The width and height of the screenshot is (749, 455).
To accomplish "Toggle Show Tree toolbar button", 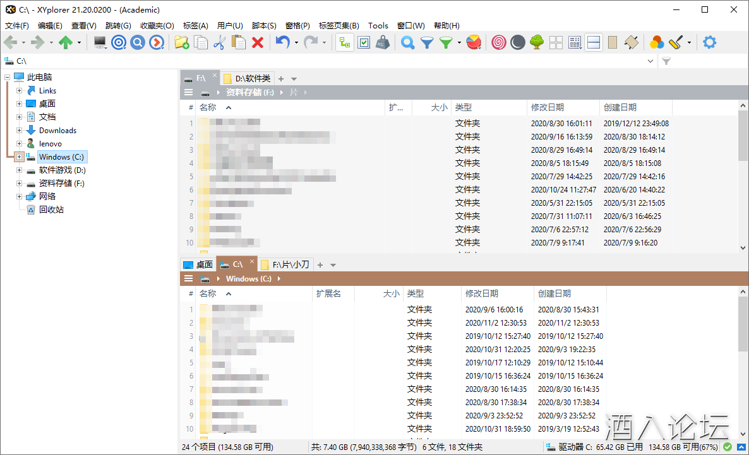I will coord(344,42).
